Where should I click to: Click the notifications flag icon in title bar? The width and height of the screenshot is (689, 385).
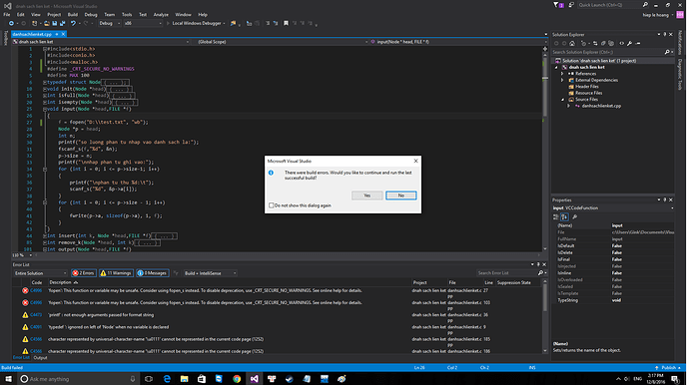point(557,5)
